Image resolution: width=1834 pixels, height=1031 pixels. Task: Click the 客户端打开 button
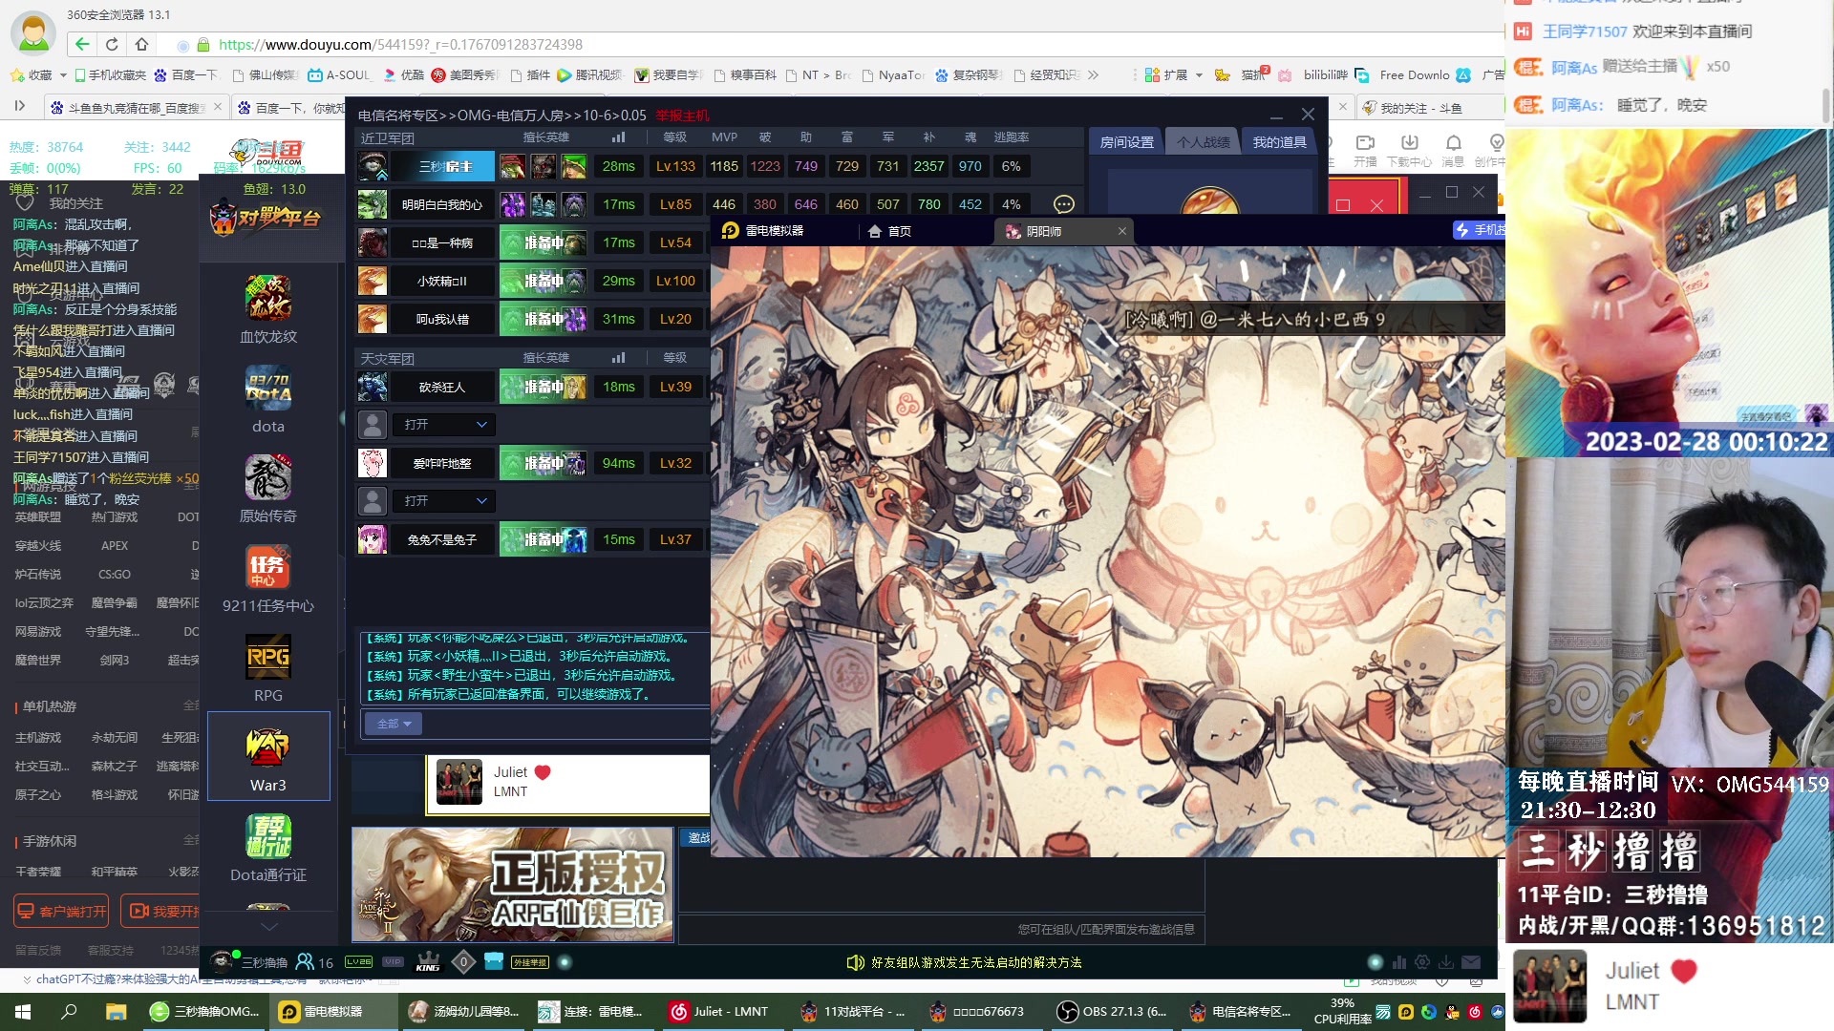61,911
